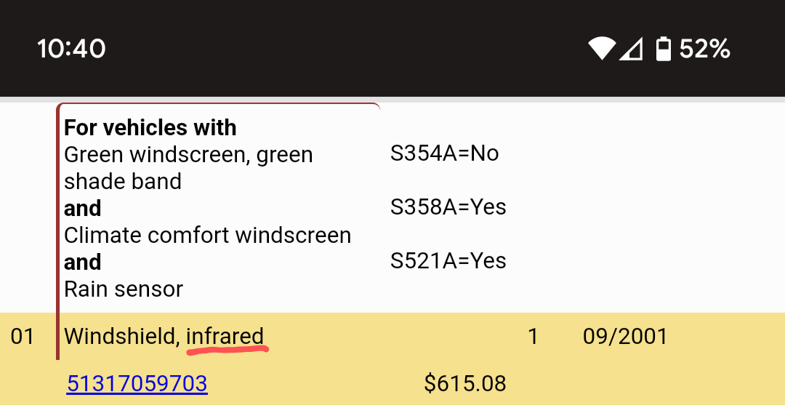Image resolution: width=785 pixels, height=405 pixels.
Task: Click the Rain sensor text
Action: click(124, 289)
